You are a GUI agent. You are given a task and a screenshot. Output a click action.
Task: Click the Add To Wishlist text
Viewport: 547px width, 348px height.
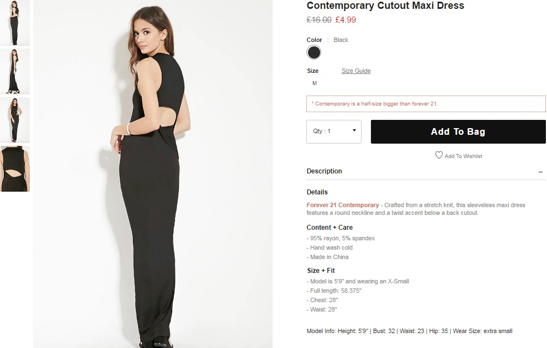click(x=463, y=156)
